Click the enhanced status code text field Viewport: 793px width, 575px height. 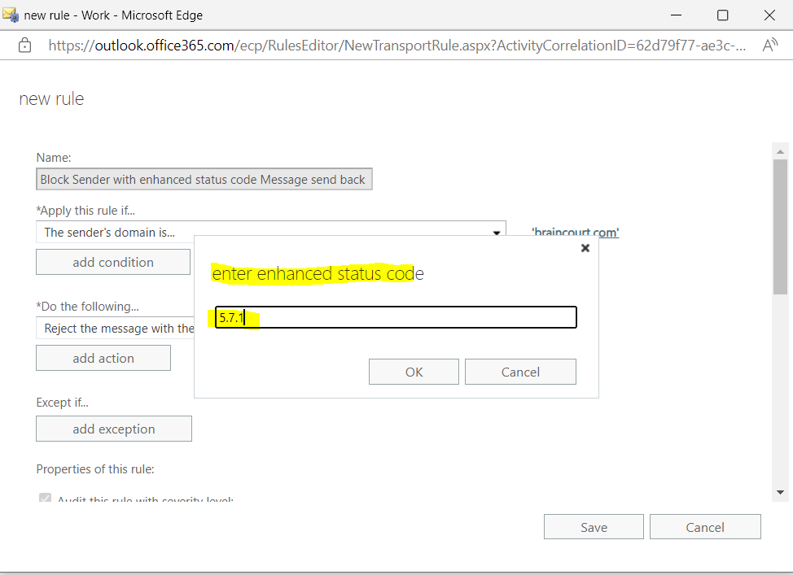(396, 317)
